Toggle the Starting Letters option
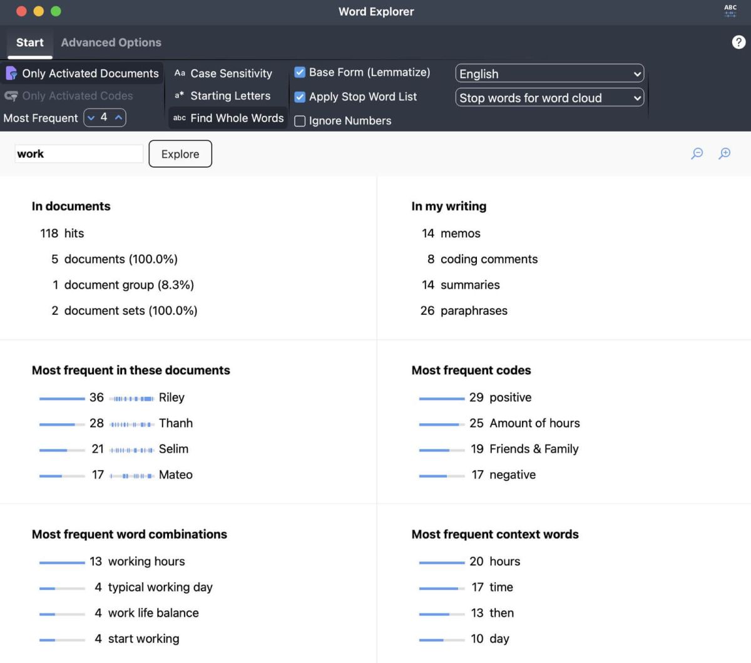This screenshot has height=663, width=751. 223,96
